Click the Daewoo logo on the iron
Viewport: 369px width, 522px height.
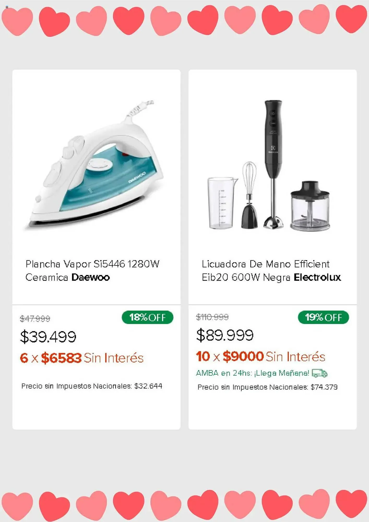point(137,177)
